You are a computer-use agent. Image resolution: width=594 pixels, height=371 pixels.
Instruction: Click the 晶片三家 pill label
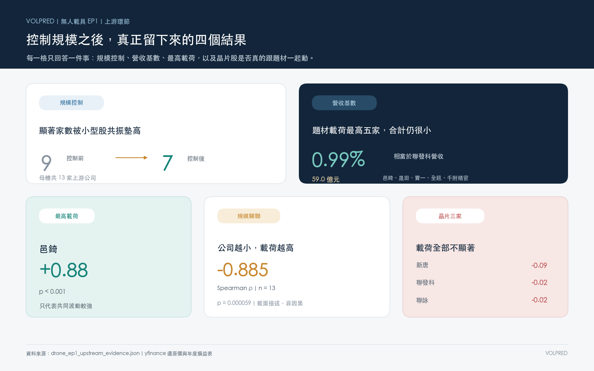(450, 216)
